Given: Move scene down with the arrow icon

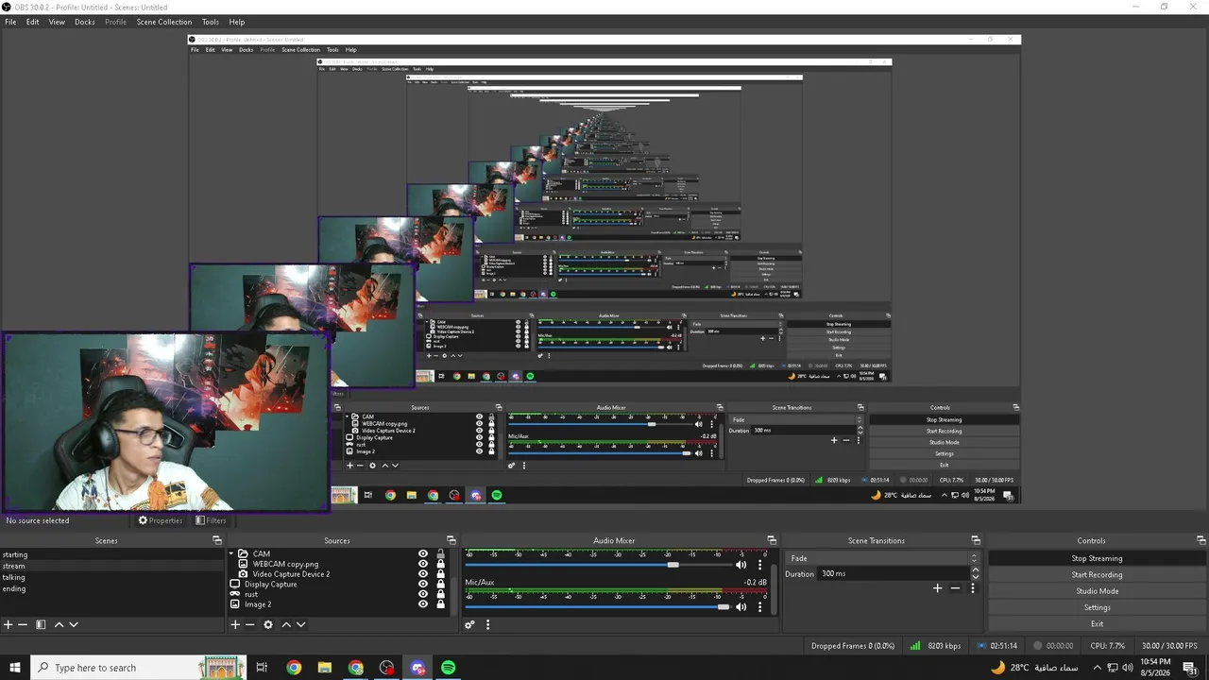Looking at the screenshot, I should click(x=74, y=624).
